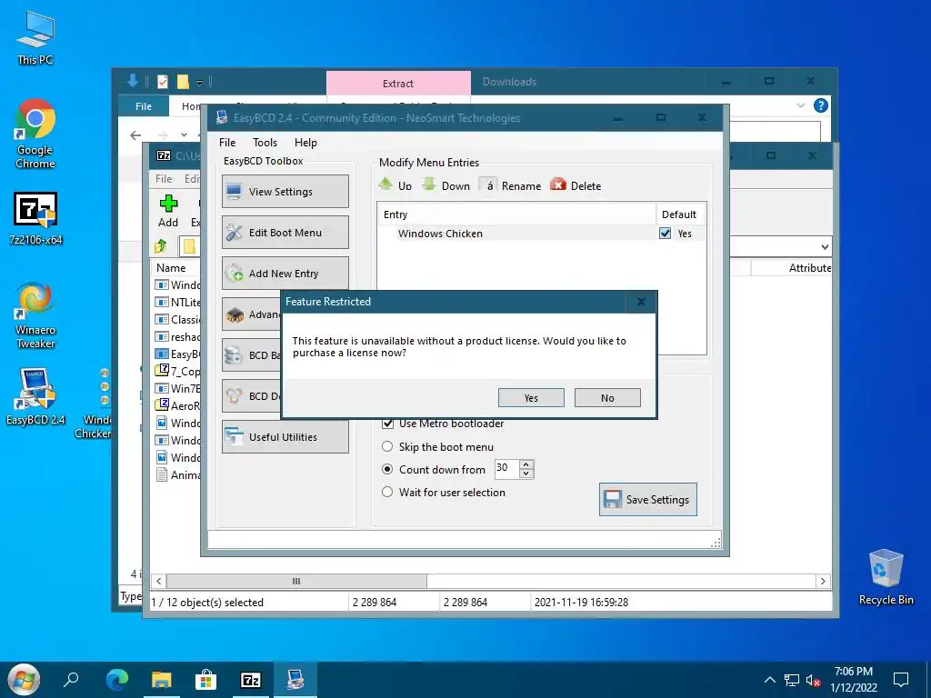Image resolution: width=931 pixels, height=698 pixels.
Task: Open Edit Boot Menu section
Action: tap(285, 232)
